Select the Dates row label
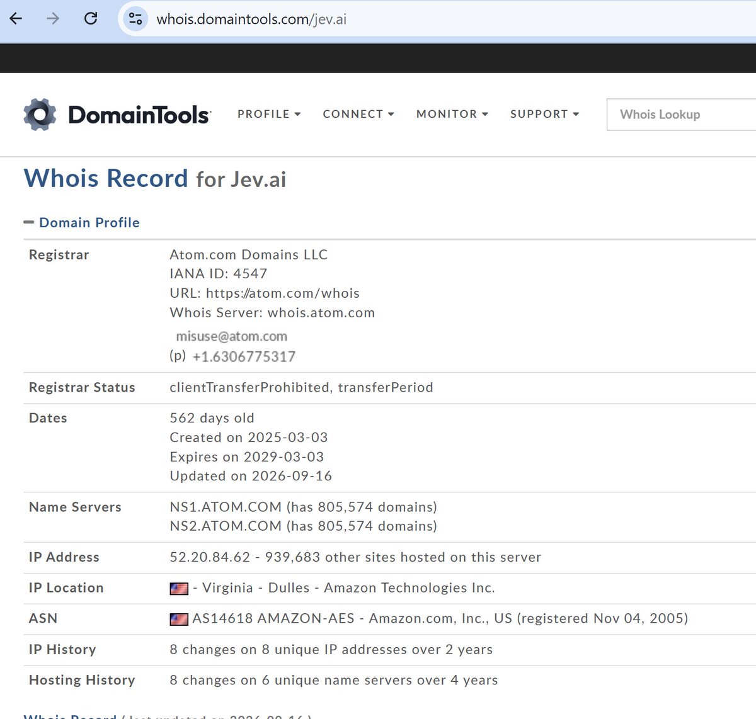This screenshot has width=756, height=719. [48, 418]
